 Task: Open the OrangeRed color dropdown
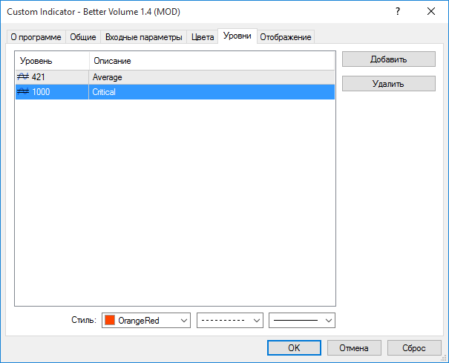pos(183,320)
